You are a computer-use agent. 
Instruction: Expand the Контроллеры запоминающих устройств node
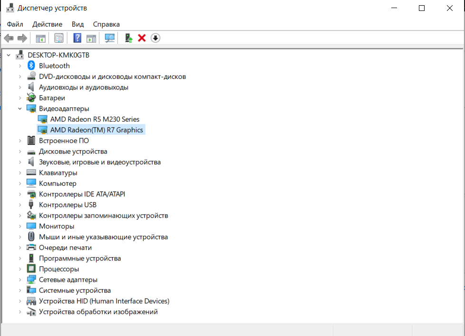(20, 215)
